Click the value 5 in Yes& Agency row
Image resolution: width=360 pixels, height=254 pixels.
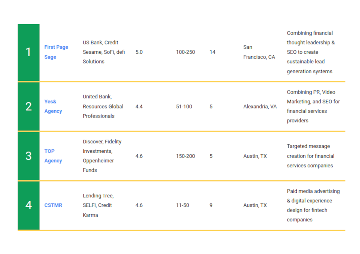(x=211, y=107)
